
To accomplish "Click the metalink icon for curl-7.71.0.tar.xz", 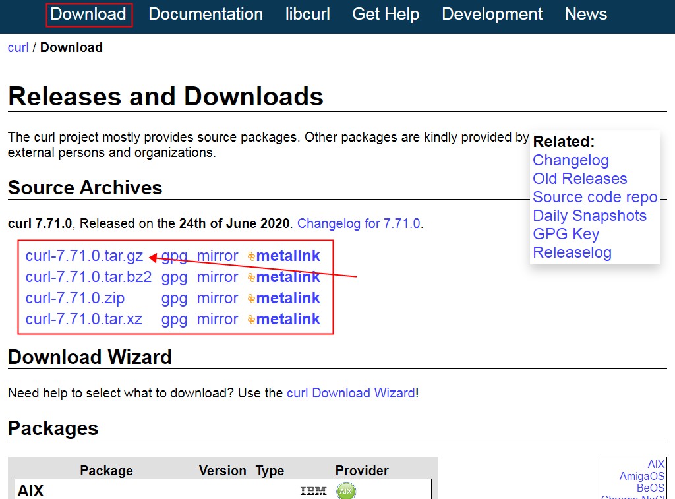I will point(252,319).
